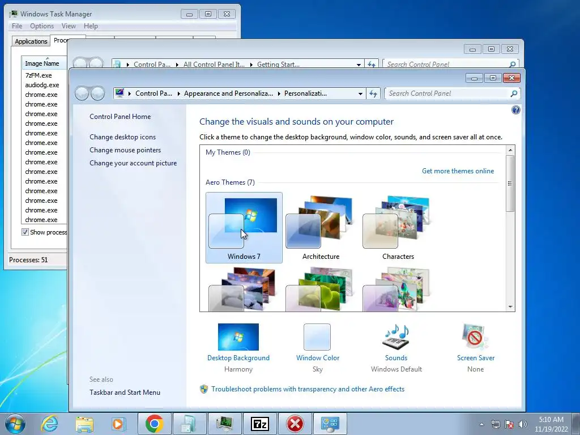Image resolution: width=580 pixels, height=435 pixels.
Task: Open the Desktop Background icon
Action: point(238,336)
